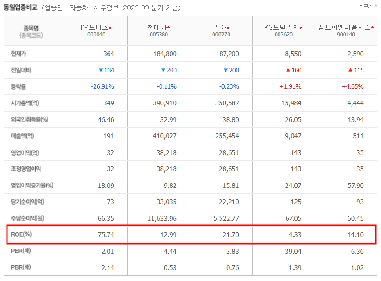Click 엘브이엠씨홀딩스 change ▲115

(356, 70)
